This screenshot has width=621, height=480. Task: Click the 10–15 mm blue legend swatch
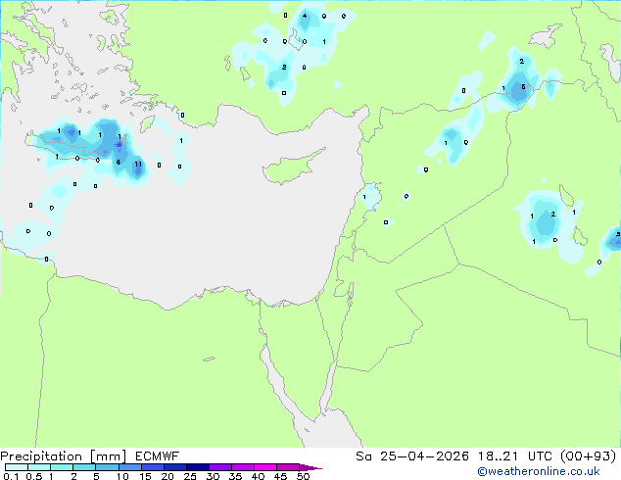(129, 467)
